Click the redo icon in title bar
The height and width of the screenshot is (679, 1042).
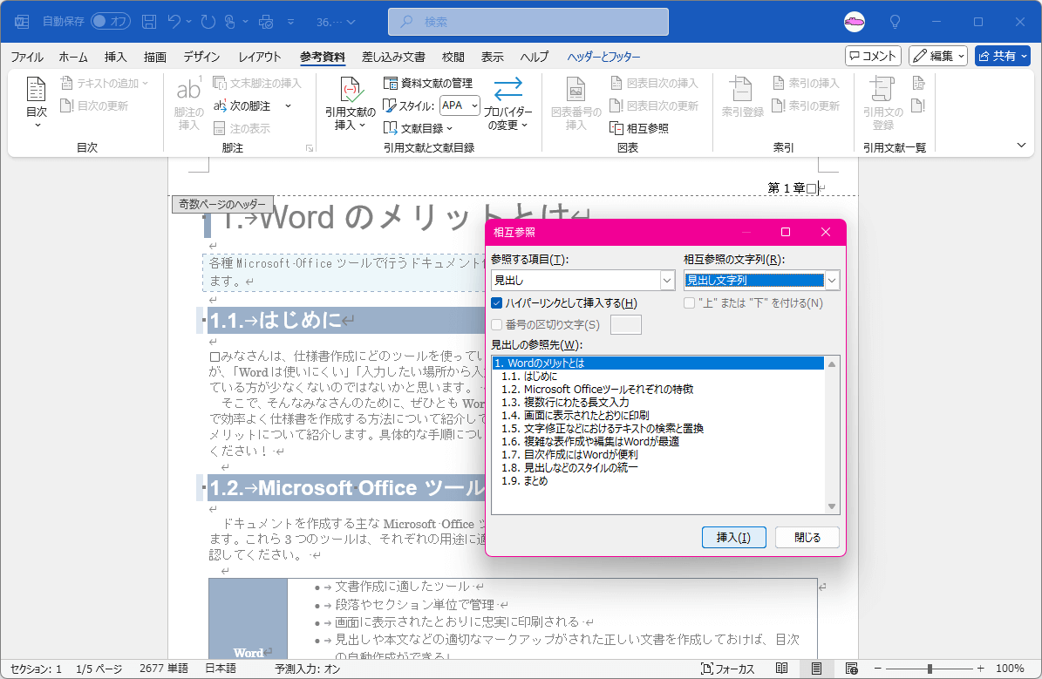[x=208, y=22]
